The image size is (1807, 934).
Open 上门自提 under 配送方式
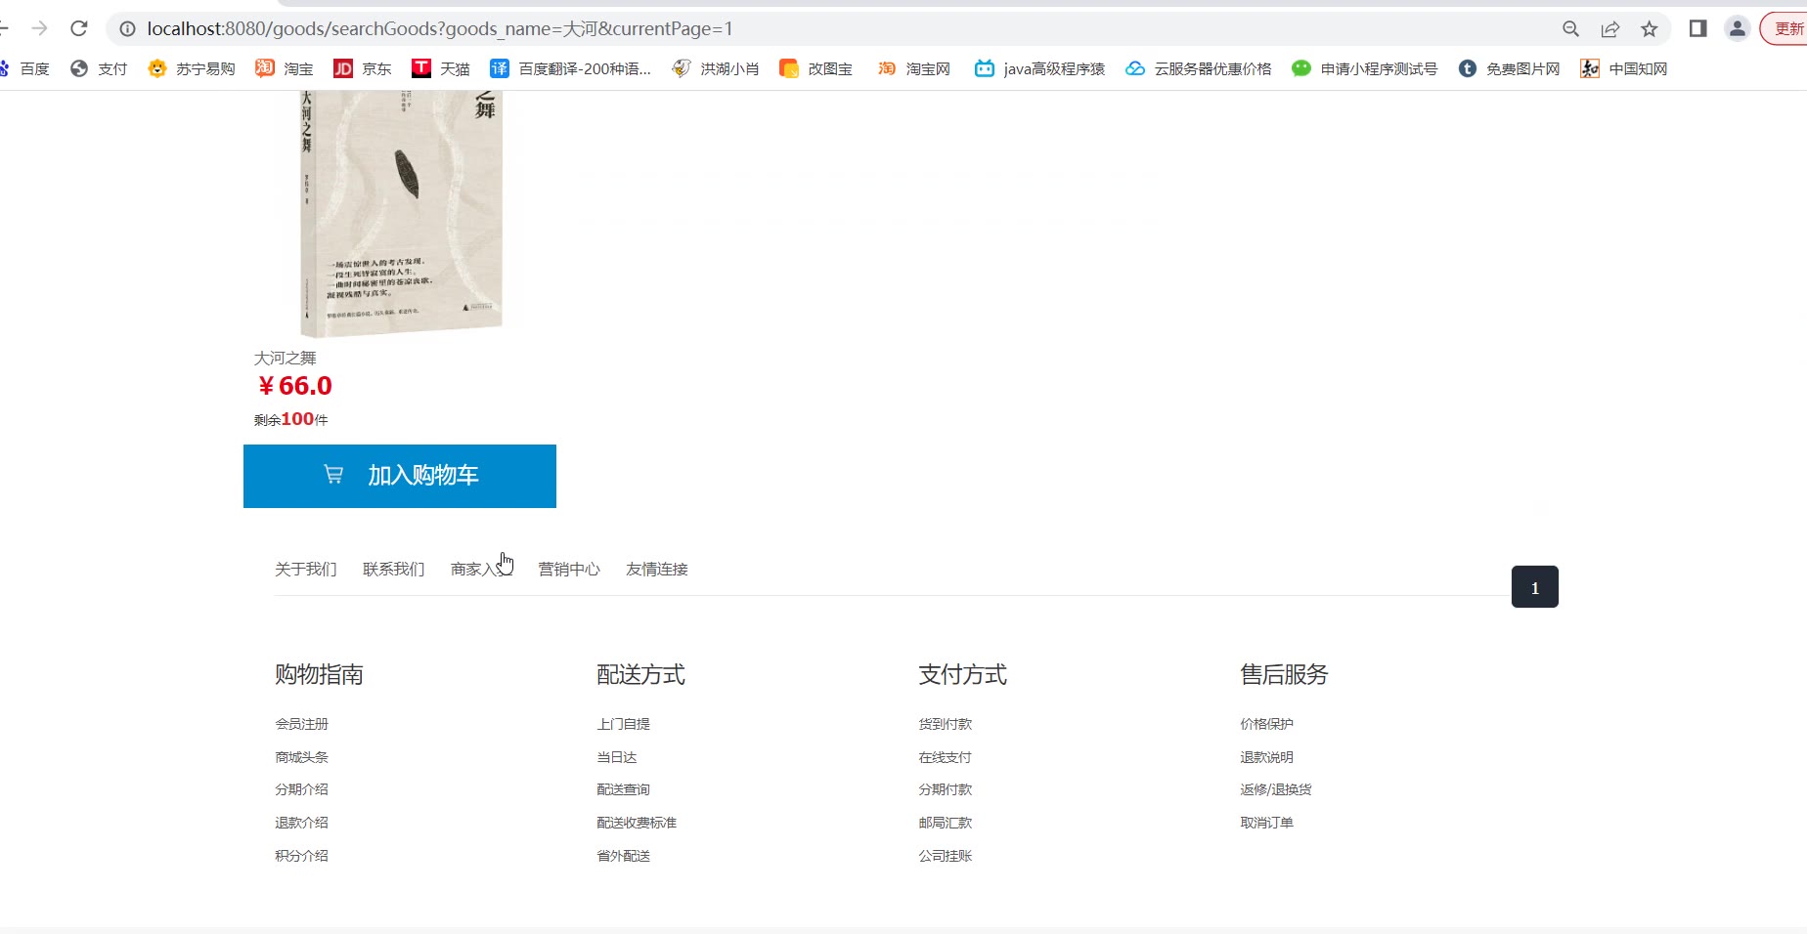point(624,724)
